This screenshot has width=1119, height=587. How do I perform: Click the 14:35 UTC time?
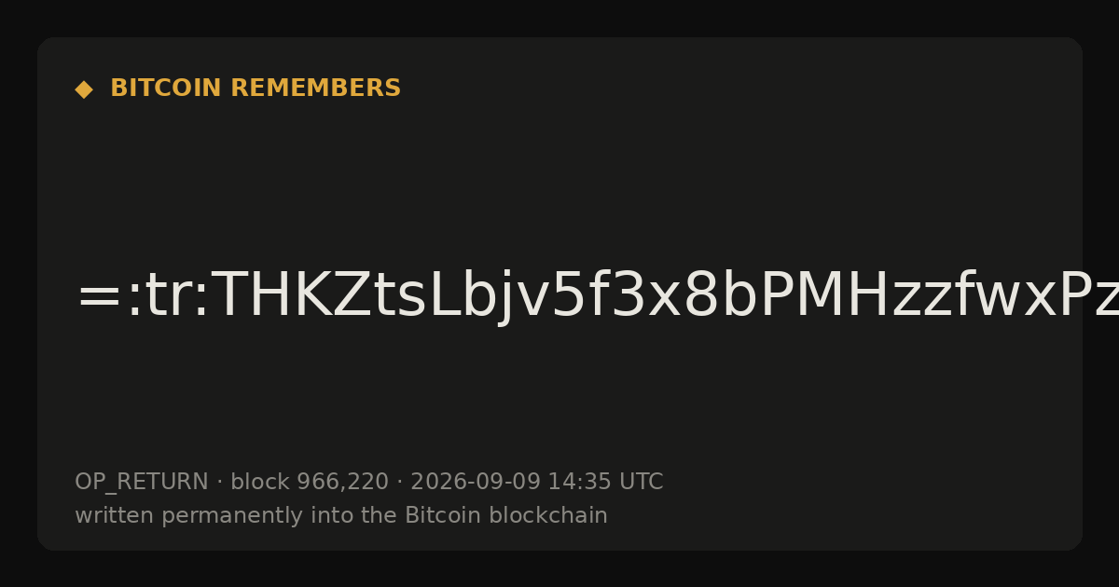click(605, 483)
